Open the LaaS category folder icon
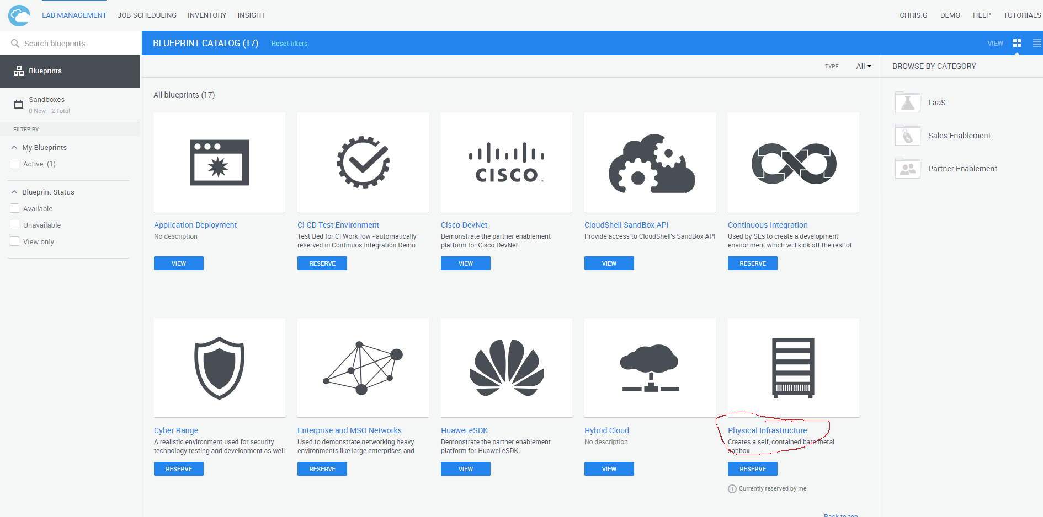The height and width of the screenshot is (517, 1043). click(908, 103)
